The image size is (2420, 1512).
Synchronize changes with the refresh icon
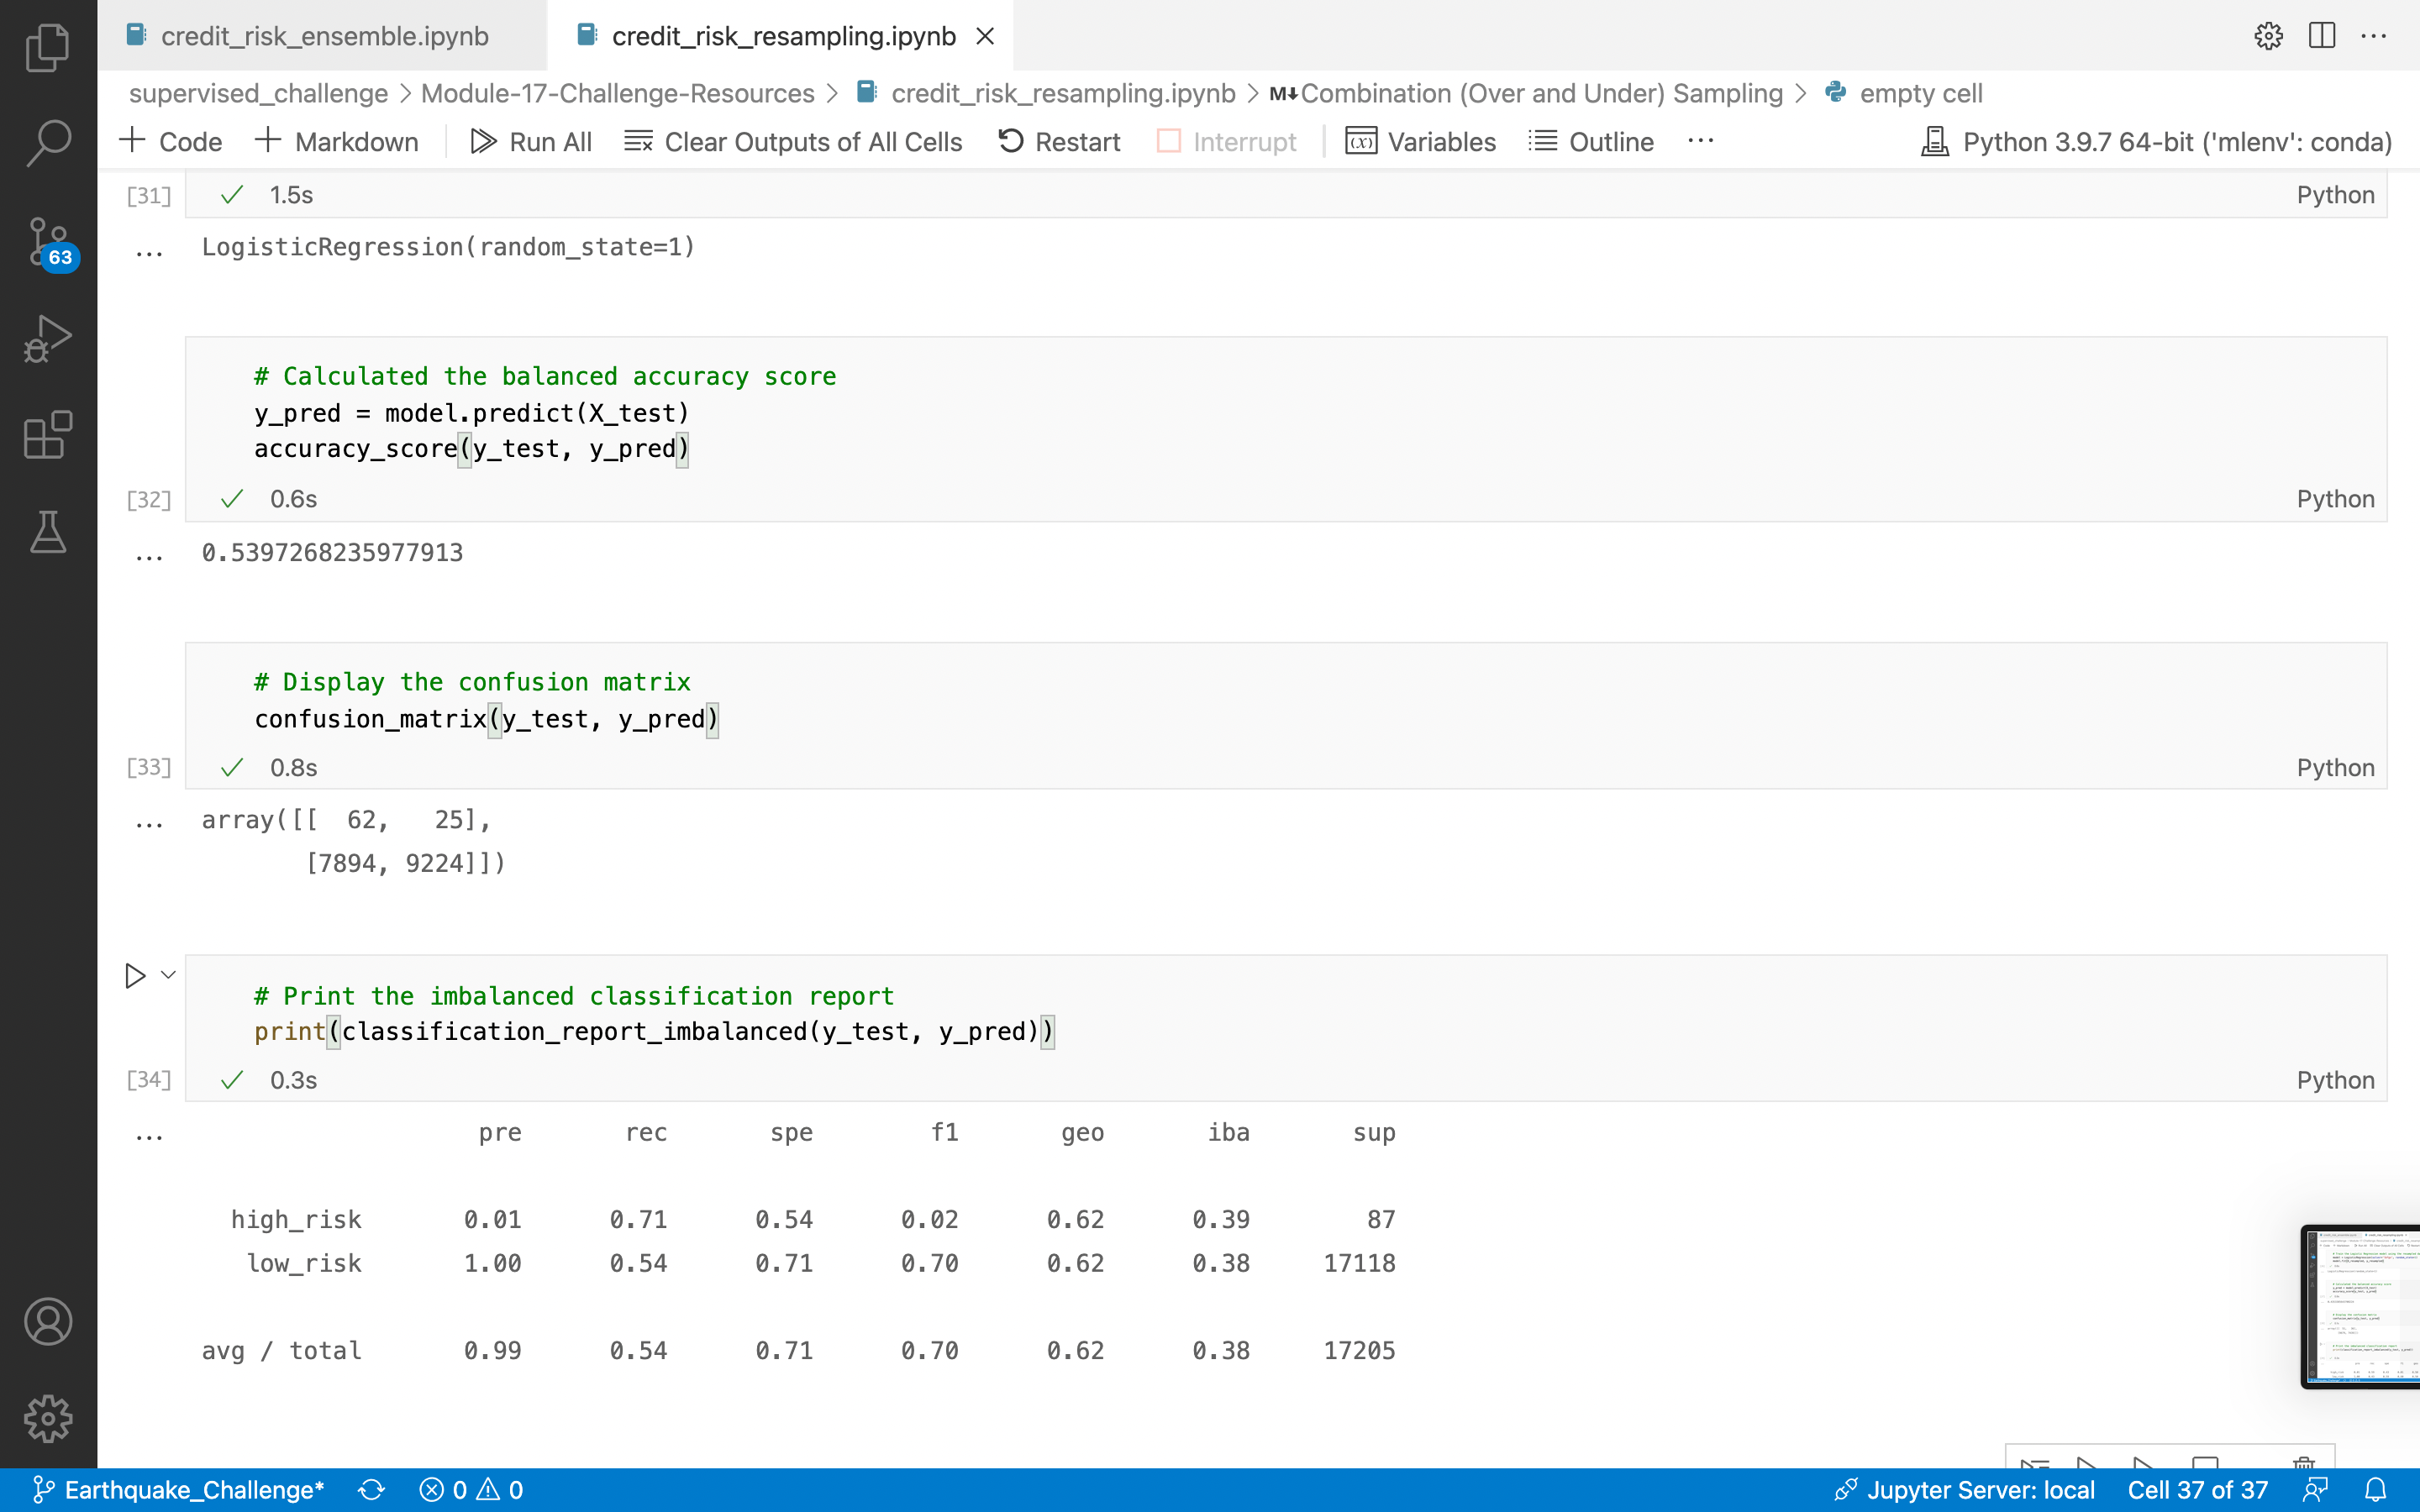coord(371,1489)
